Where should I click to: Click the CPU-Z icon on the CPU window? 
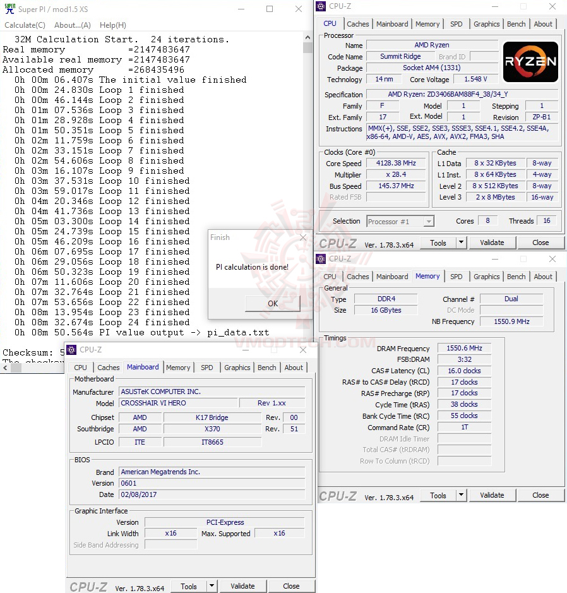[x=321, y=6]
